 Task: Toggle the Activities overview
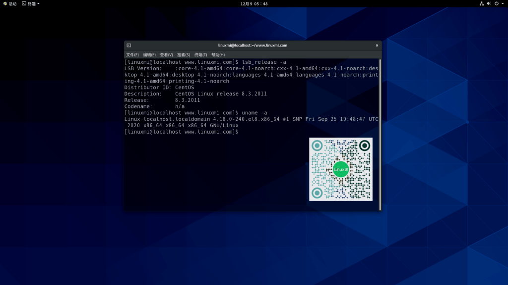tap(9, 3)
